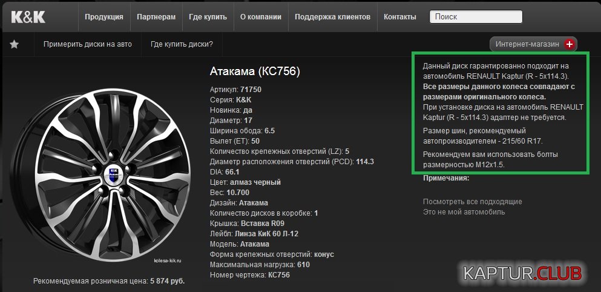The image size is (601, 292).
Task: Select the Артикул: 71750 line
Action: (x=235, y=90)
